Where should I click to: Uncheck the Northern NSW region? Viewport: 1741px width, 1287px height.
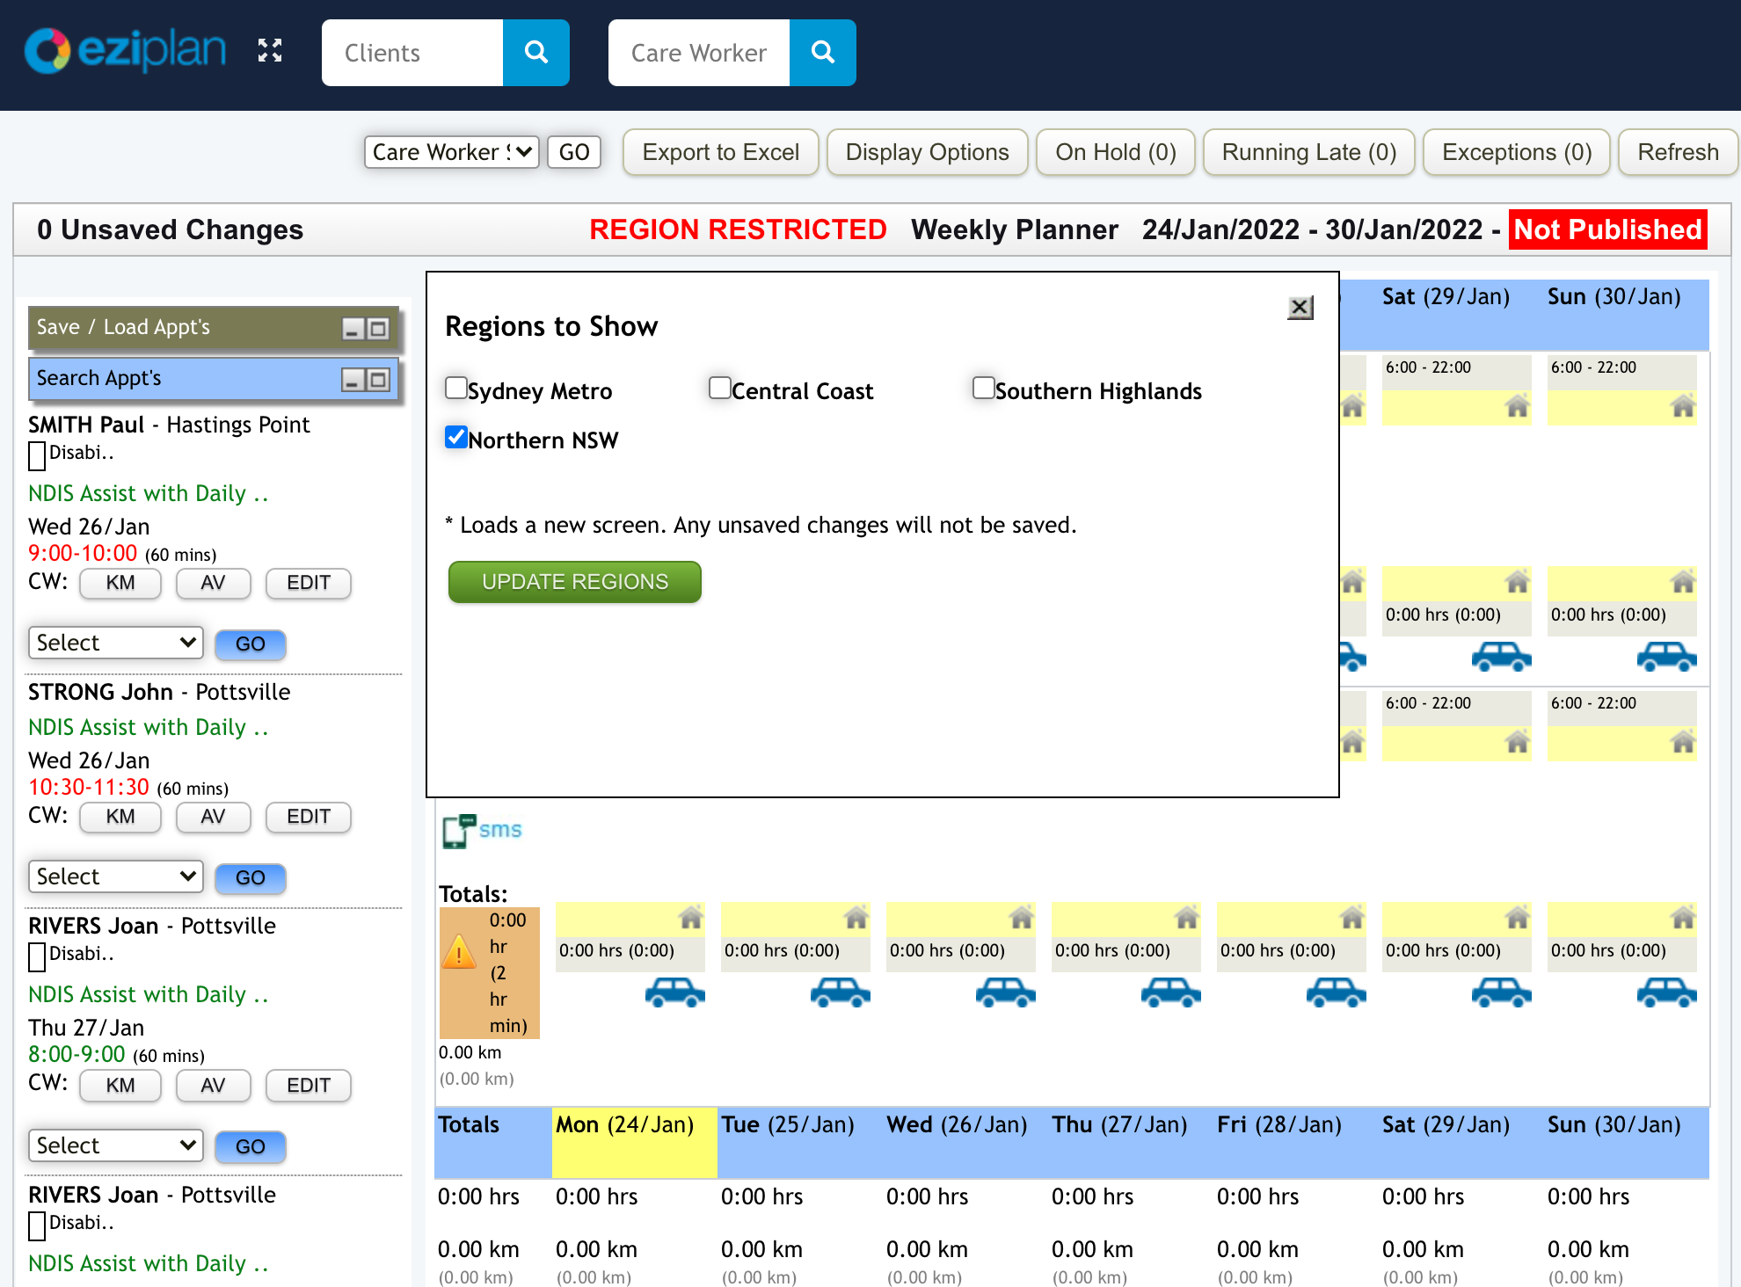(x=455, y=437)
